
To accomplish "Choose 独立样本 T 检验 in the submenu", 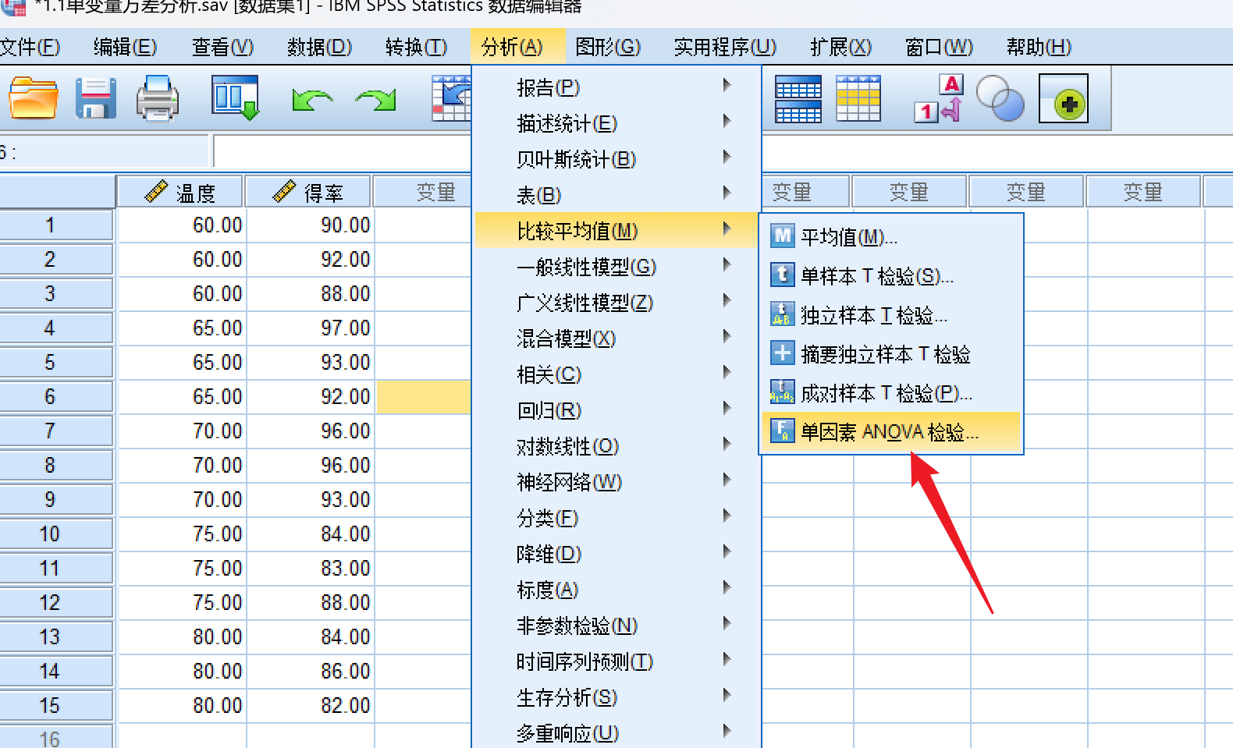I will tap(873, 315).
